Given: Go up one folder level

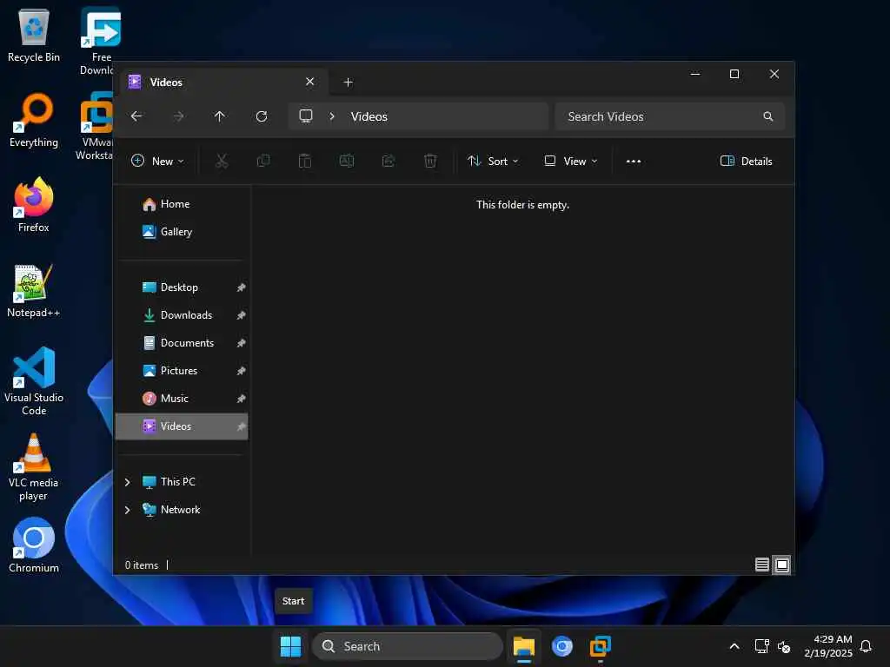Looking at the screenshot, I should point(220,116).
